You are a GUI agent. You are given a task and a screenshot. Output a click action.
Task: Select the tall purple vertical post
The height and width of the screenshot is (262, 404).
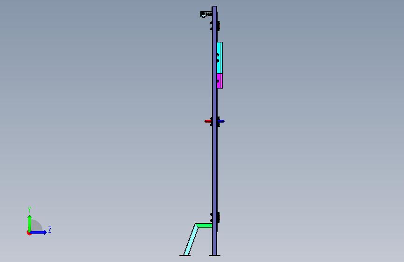(215, 131)
